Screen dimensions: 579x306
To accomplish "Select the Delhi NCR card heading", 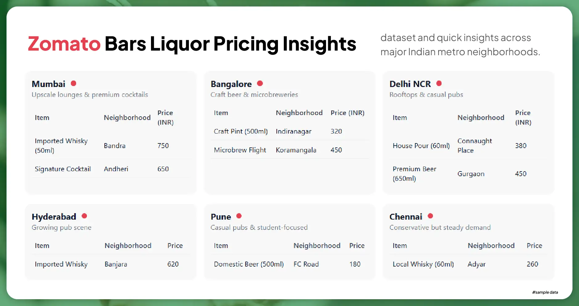I will [410, 84].
